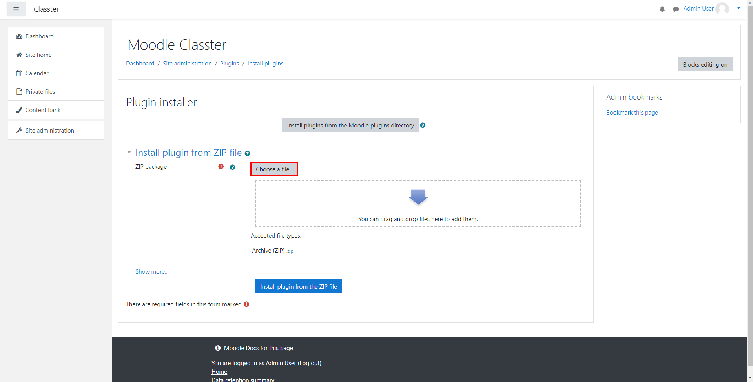Click the 'Plugin installer' heading
753x382 pixels.
161,102
